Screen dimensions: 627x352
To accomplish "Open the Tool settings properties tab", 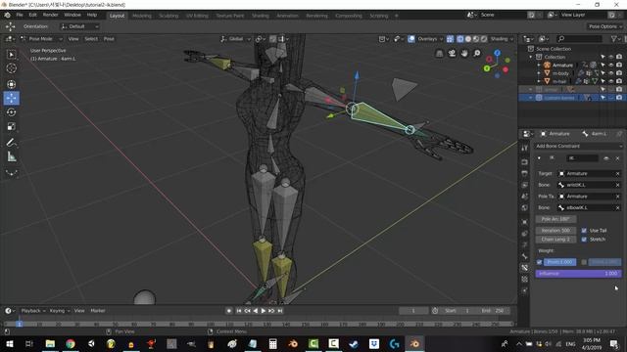I will pyautogui.click(x=525, y=148).
